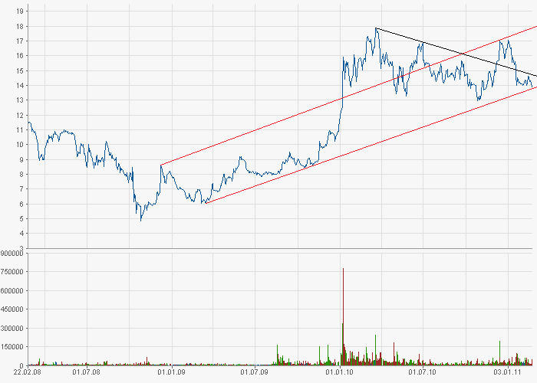Click the 01.01.10 date label
The width and height of the screenshot is (537, 383).
tap(339, 372)
